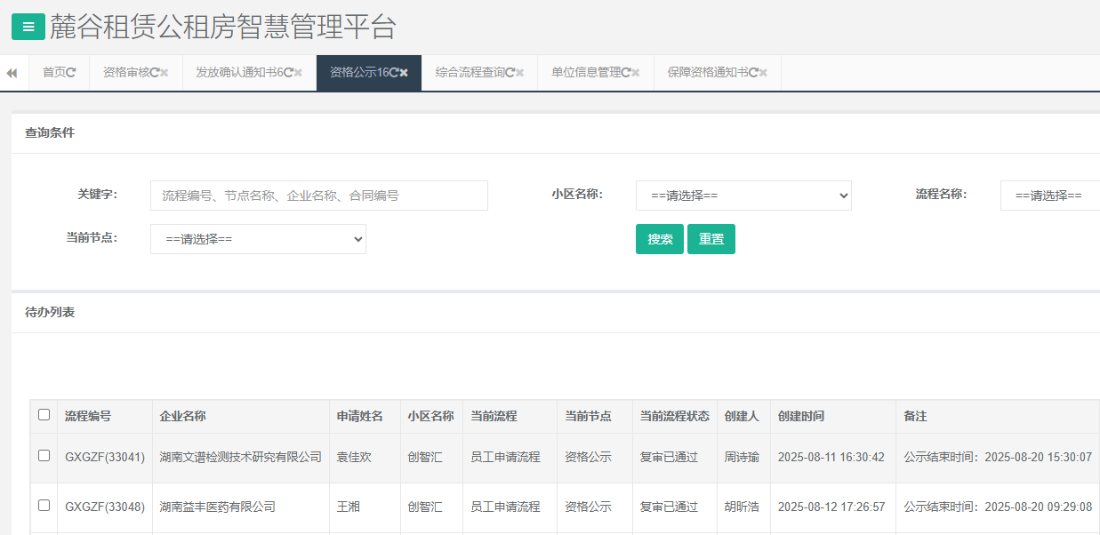Close the 保障资格通知书 tab with its X
This screenshot has width=1100, height=535.
pyautogui.click(x=763, y=73)
